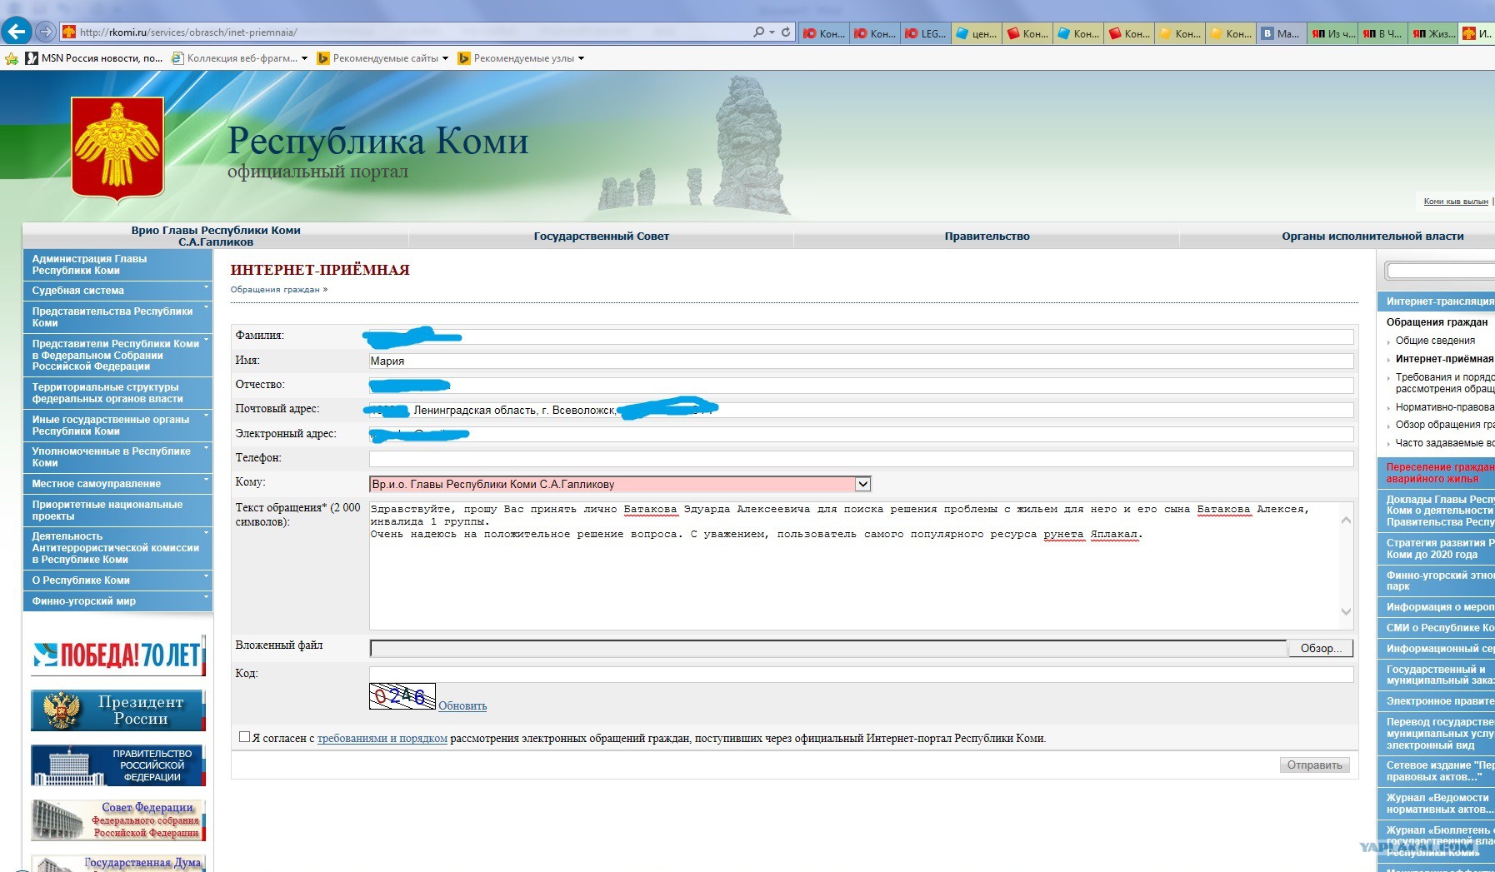The image size is (1495, 872).
Task: Focus the Фамилия input field
Action: pos(861,337)
